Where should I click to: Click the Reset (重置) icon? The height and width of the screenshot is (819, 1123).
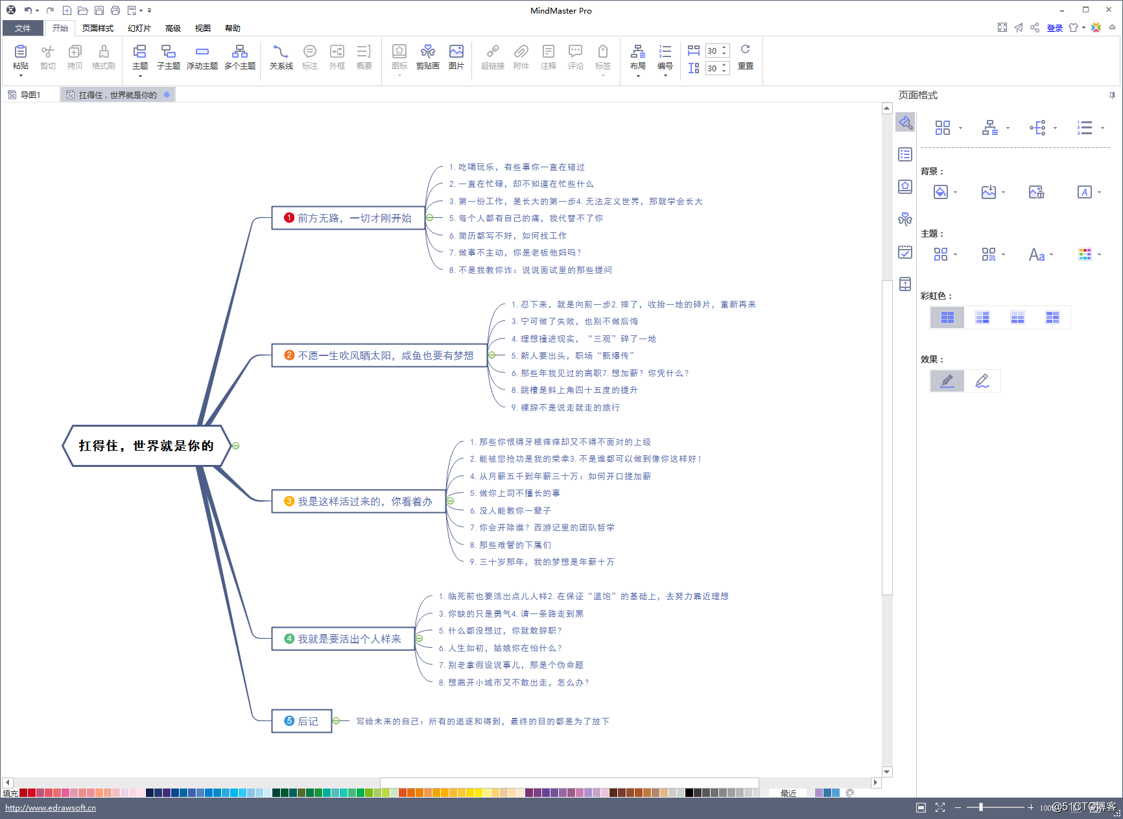[x=746, y=49]
